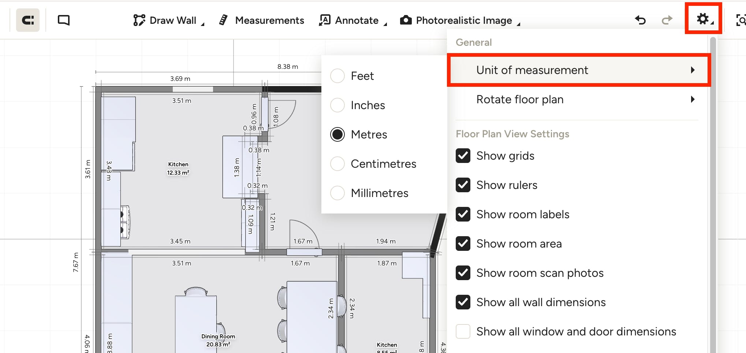Uncheck the Show grids checkbox
The width and height of the screenshot is (746, 353).
tap(463, 156)
